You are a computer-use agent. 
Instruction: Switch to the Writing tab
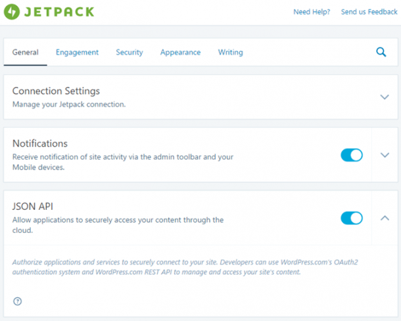coord(231,52)
